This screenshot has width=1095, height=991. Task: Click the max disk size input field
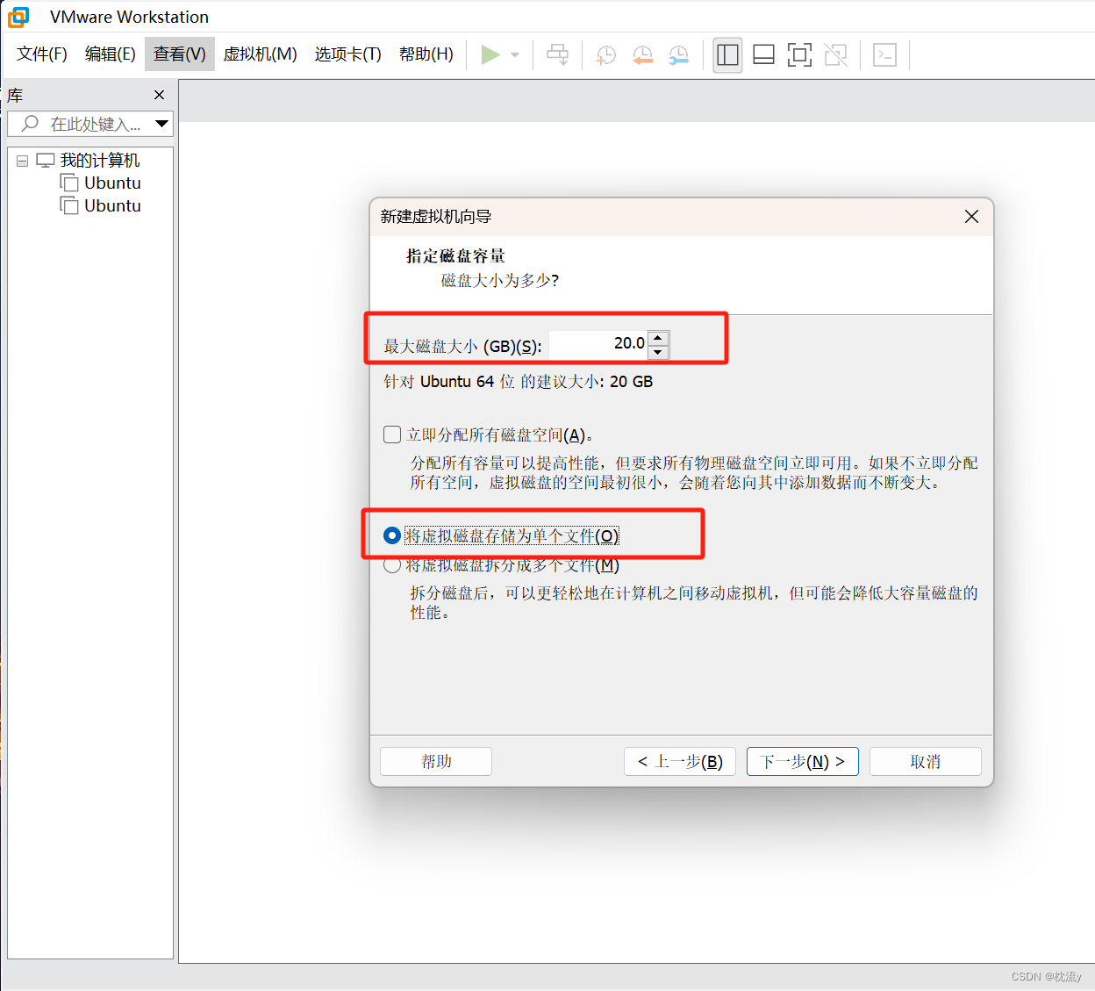[599, 344]
